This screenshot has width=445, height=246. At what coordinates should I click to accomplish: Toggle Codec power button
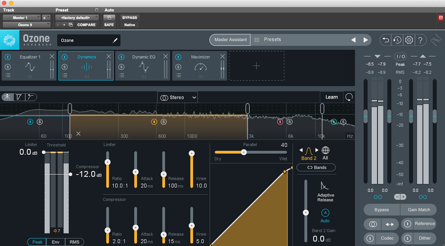[370, 238]
